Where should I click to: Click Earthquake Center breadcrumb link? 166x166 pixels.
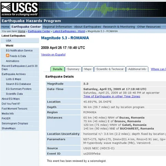(x=39, y=31)
